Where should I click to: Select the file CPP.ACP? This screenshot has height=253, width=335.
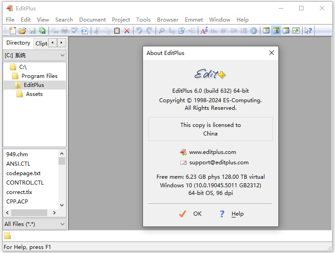point(17,201)
